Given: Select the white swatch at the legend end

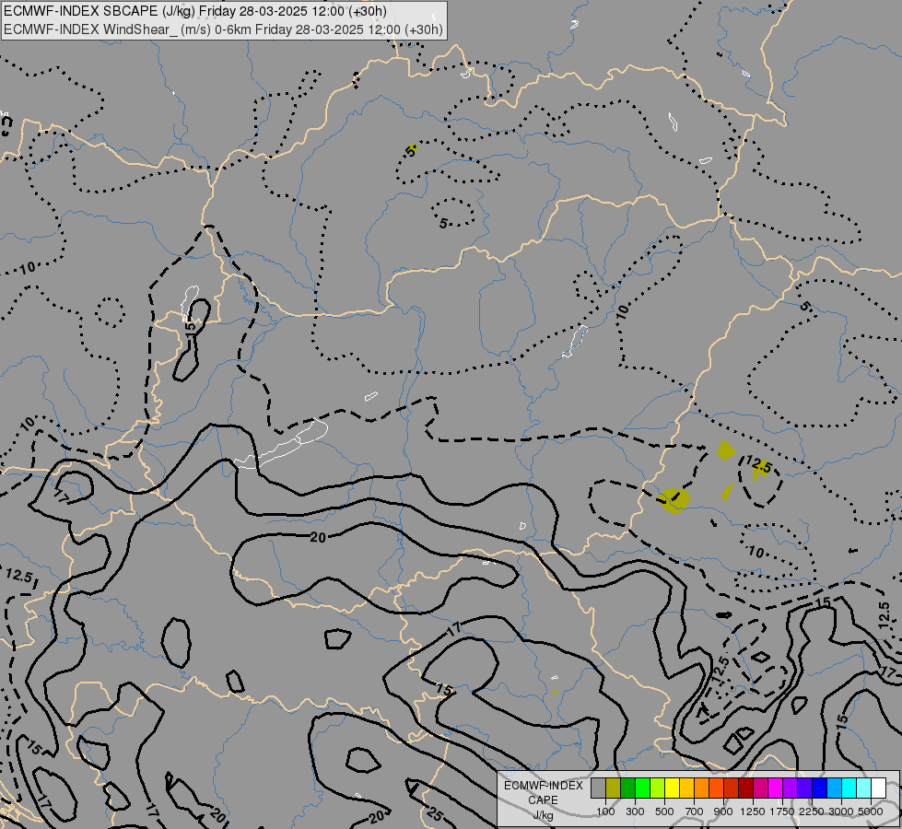Looking at the screenshot, I should [x=878, y=788].
